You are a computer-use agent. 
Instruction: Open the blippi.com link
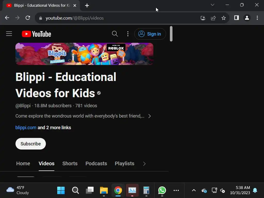(x=26, y=127)
